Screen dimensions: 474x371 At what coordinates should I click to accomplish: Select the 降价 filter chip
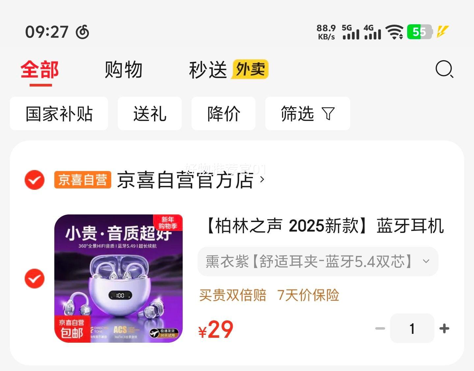tap(224, 113)
